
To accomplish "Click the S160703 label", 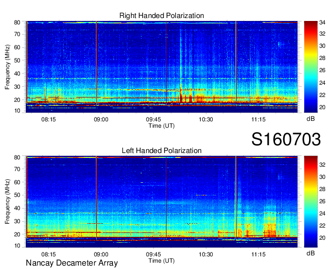I will pos(286,139).
